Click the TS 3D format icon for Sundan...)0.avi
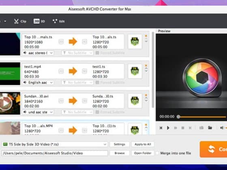 click(135, 101)
